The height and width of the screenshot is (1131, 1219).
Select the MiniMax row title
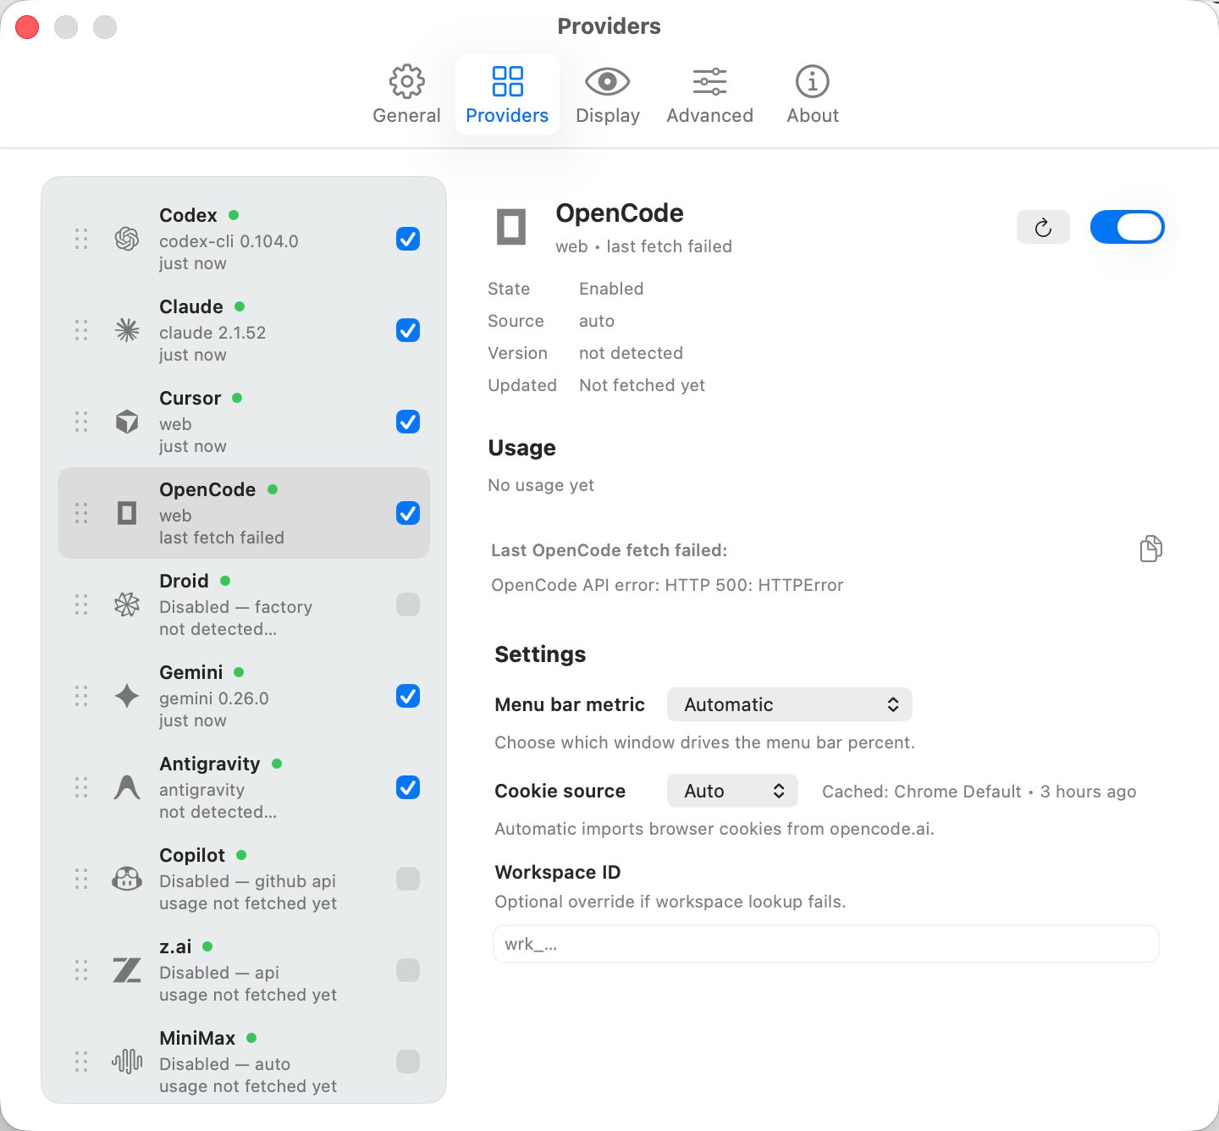[x=197, y=1038]
